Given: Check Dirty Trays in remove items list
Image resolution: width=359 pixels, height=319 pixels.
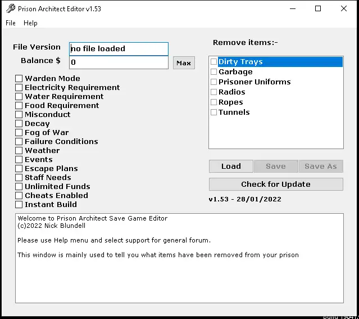Looking at the screenshot, I should tap(213, 62).
